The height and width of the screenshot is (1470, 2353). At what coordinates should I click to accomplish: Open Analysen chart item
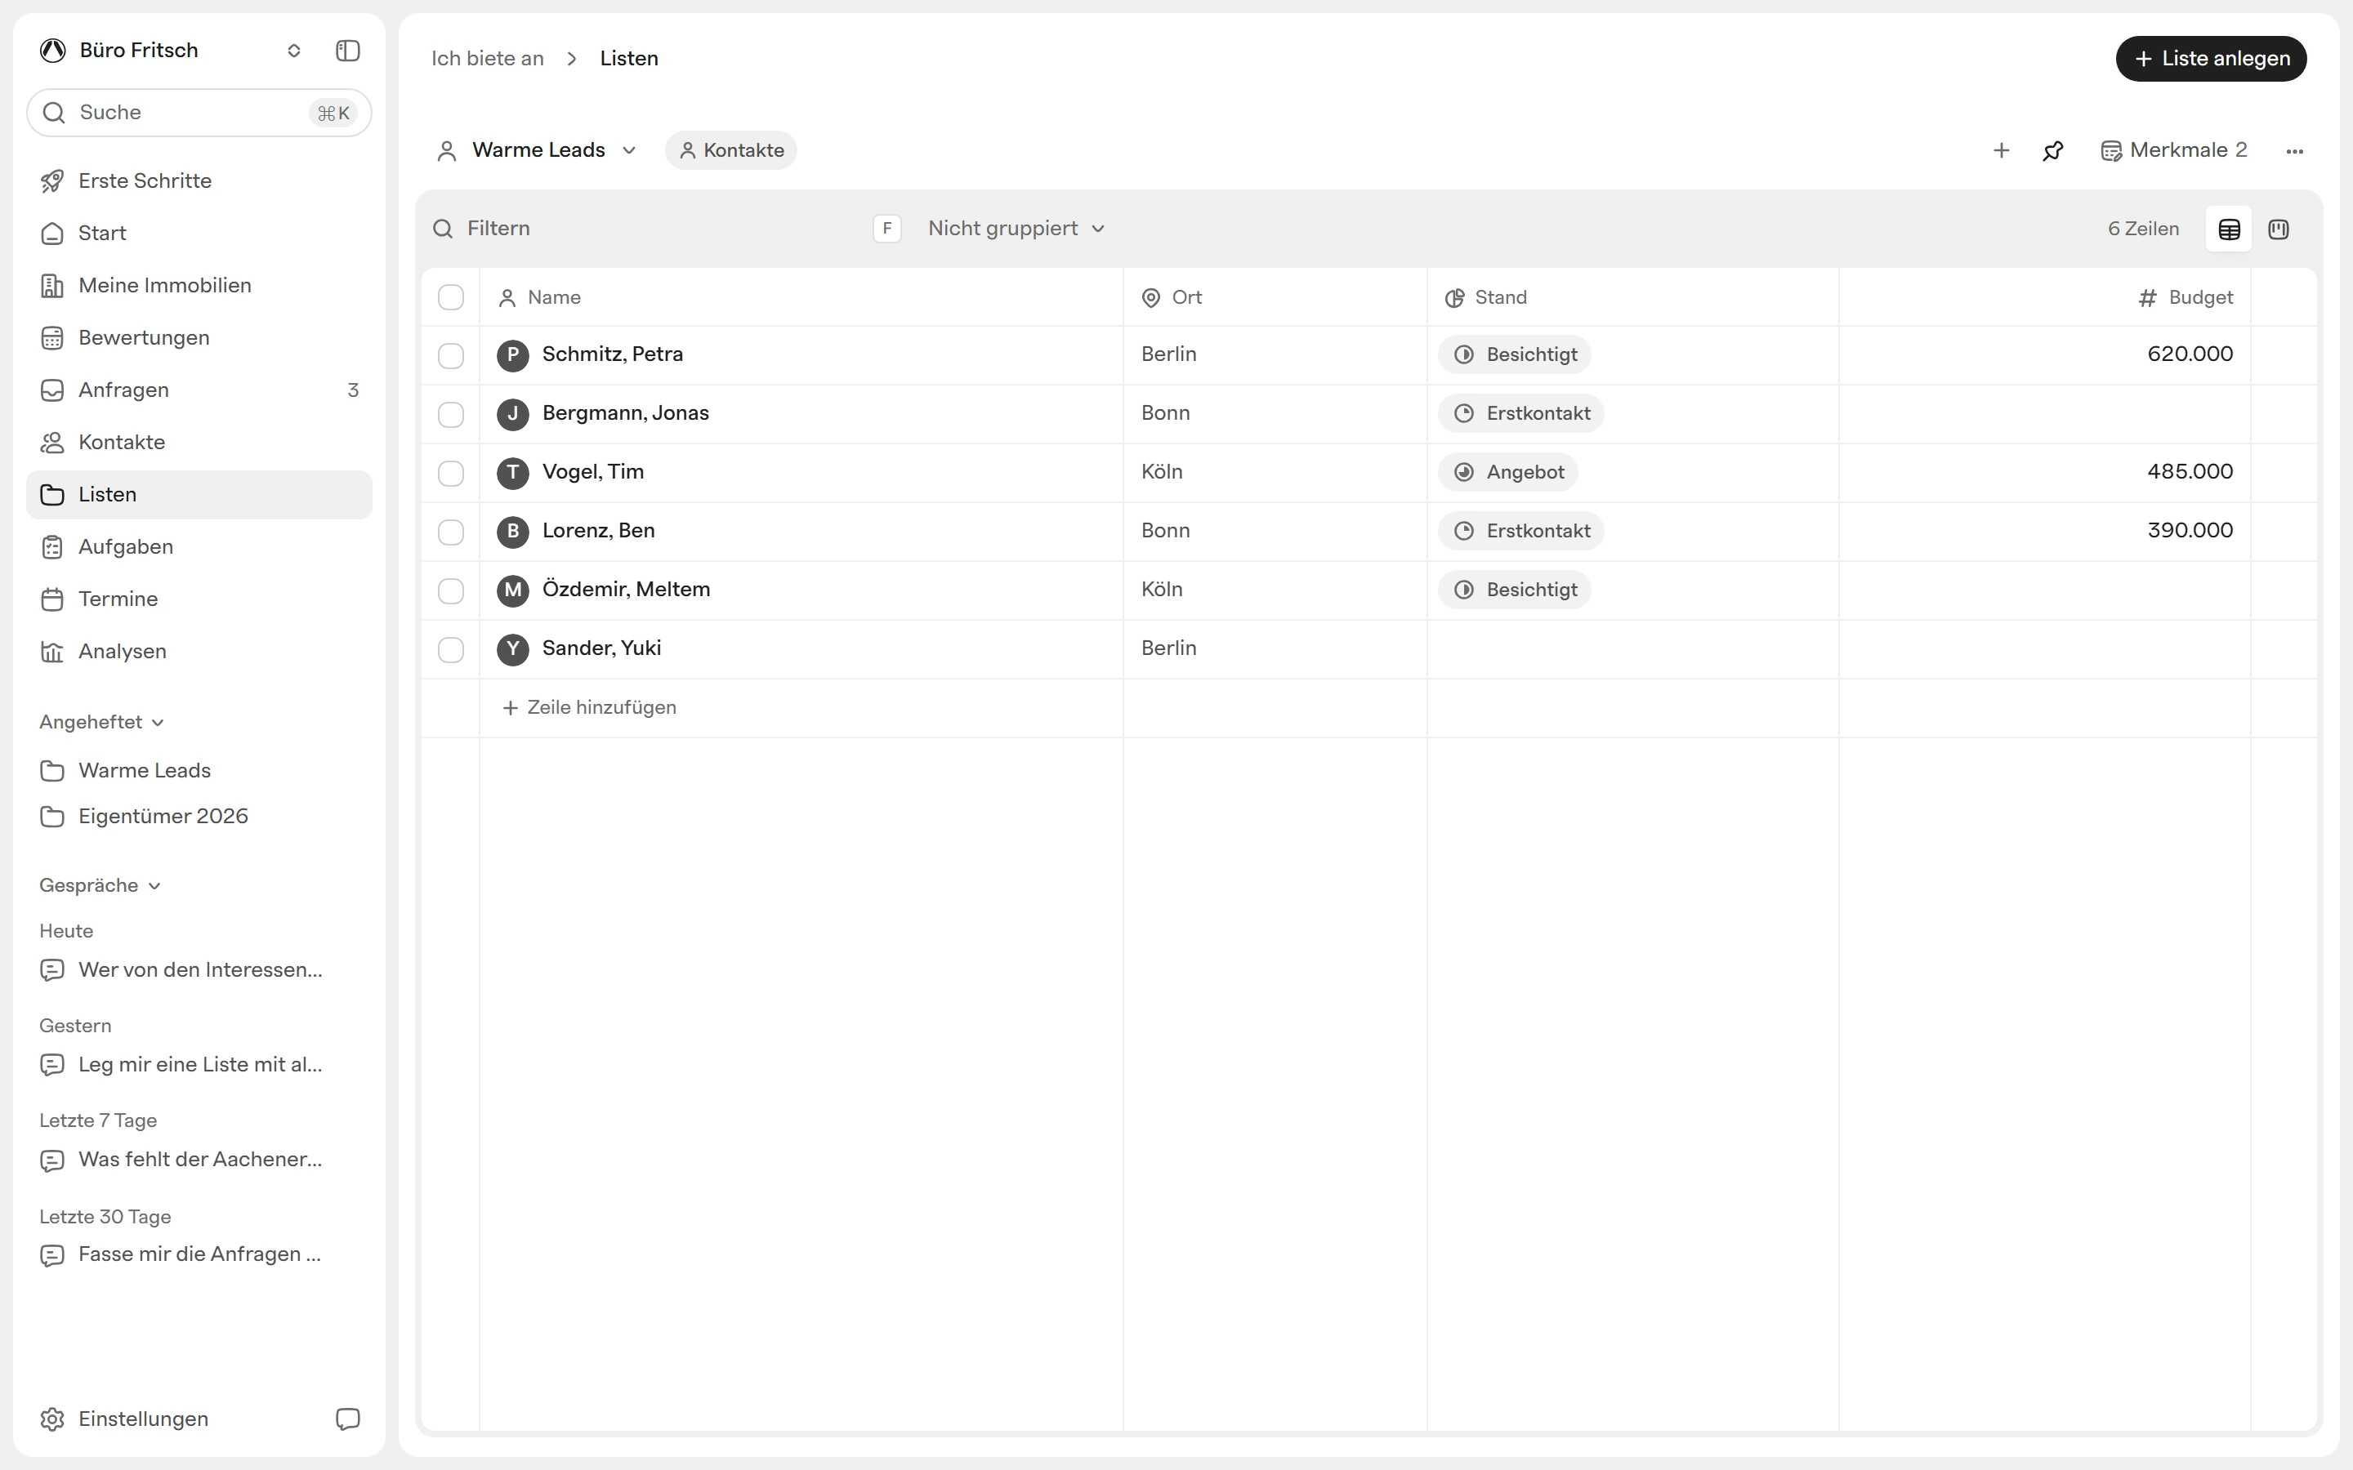(199, 652)
